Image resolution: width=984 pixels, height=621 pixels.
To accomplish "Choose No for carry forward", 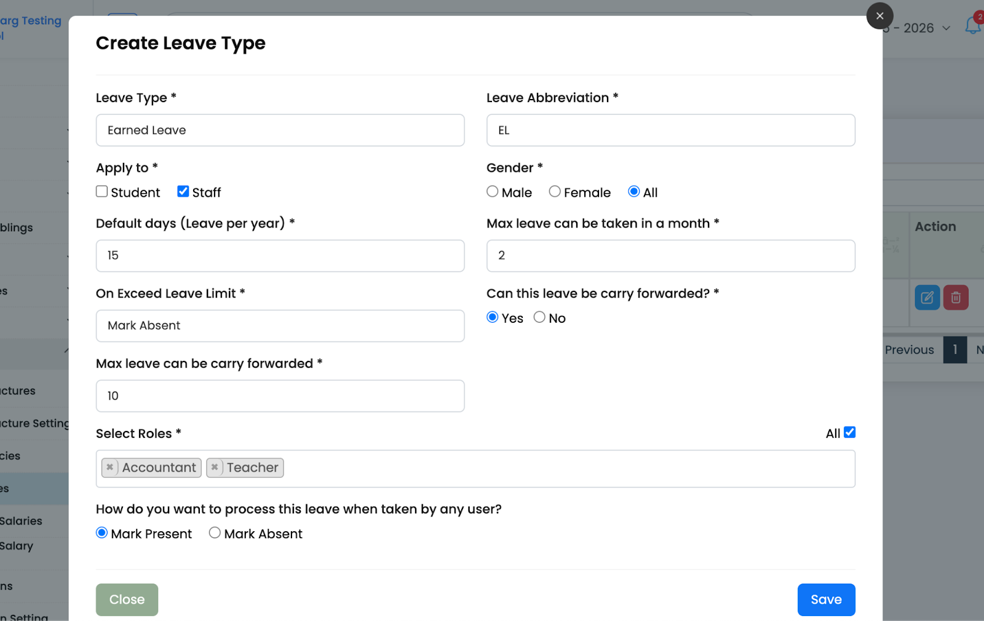I will click(539, 317).
